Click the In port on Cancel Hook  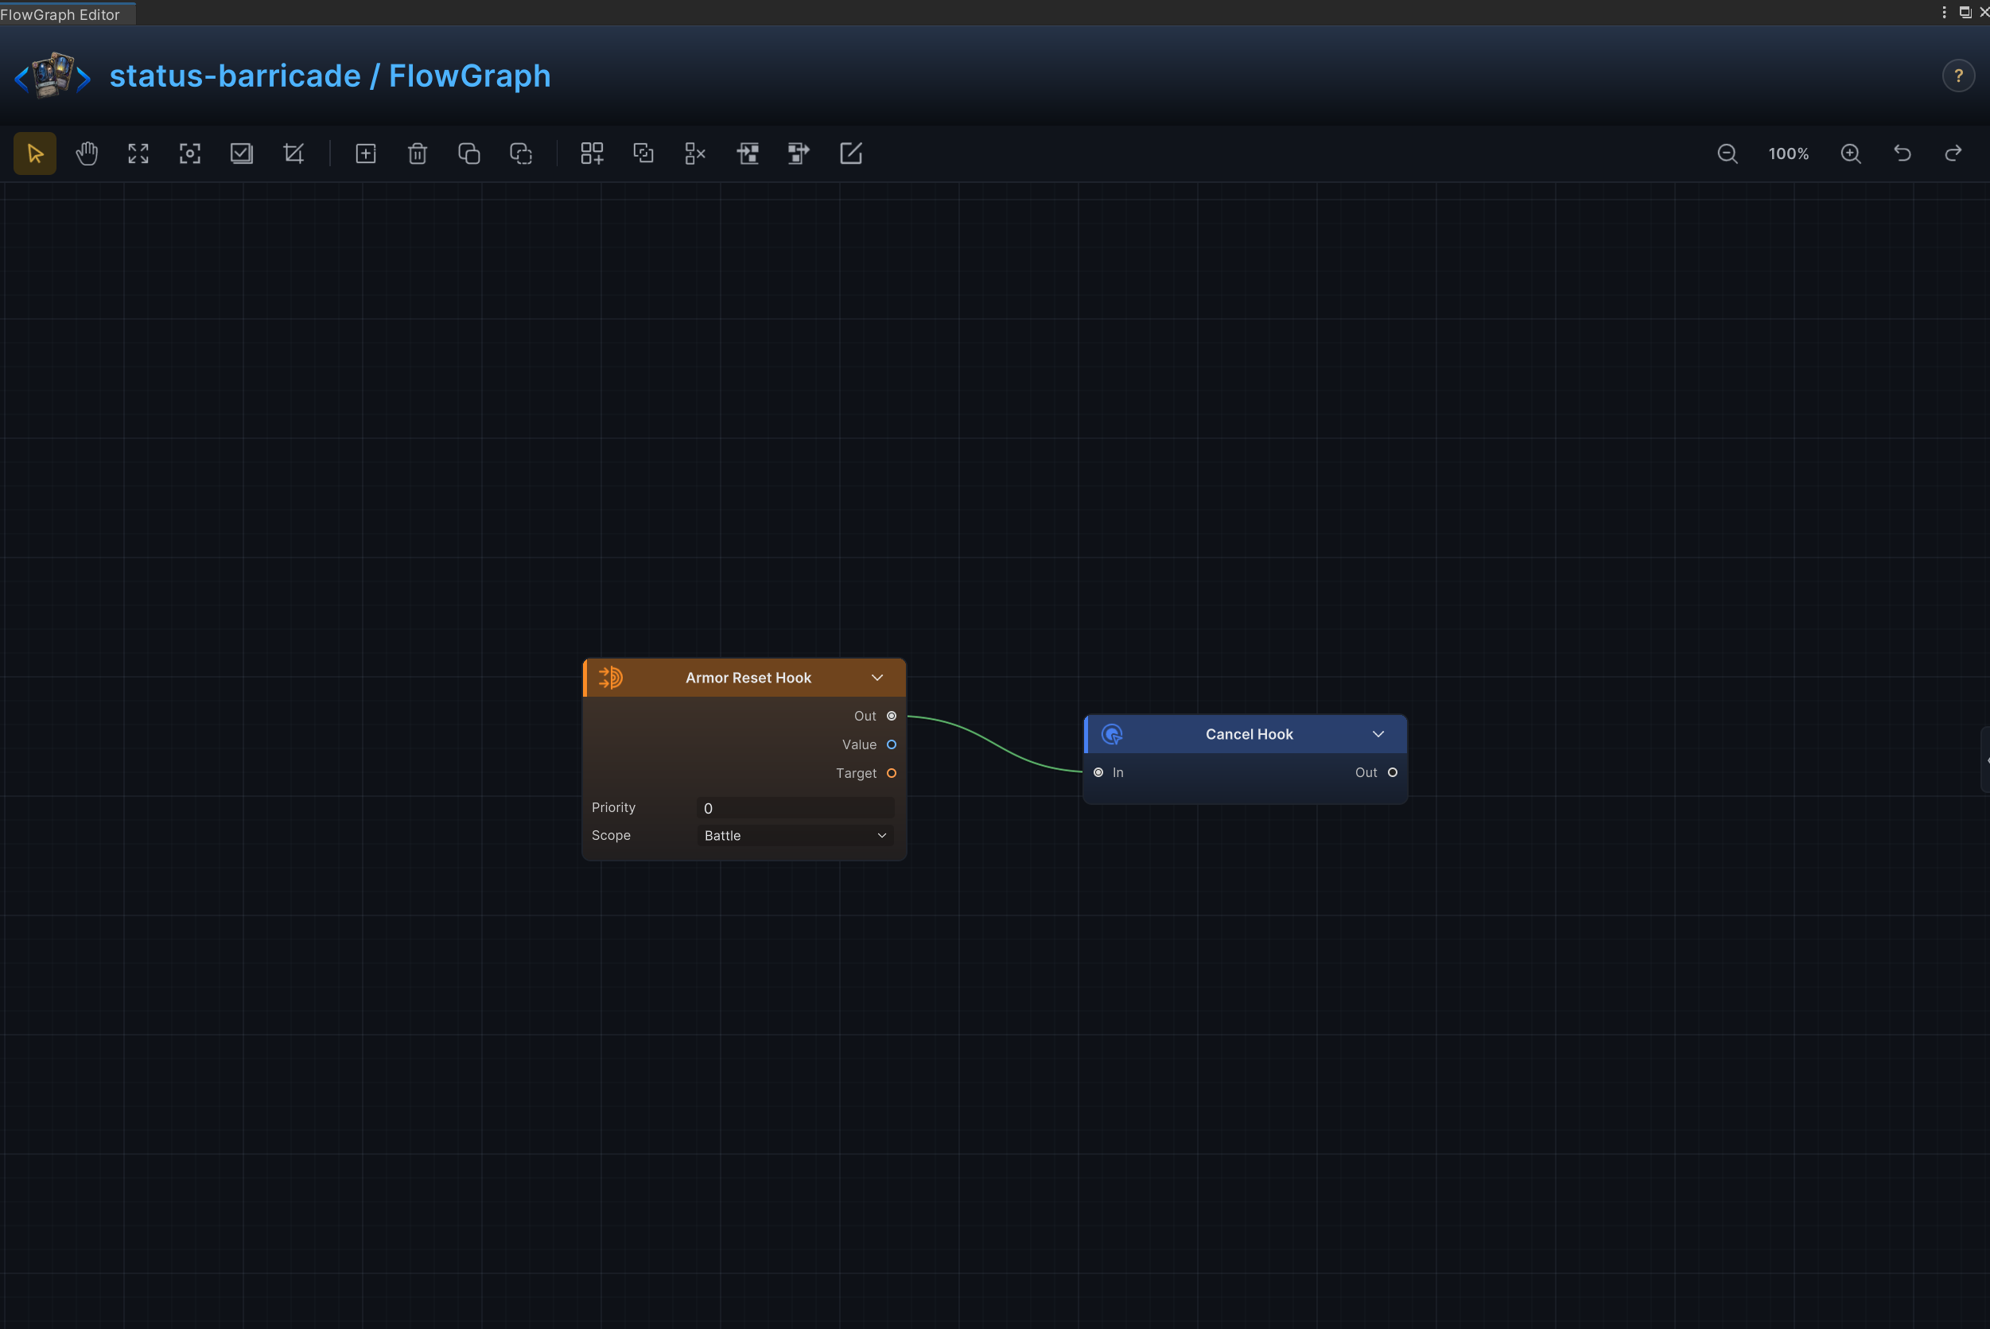[x=1098, y=772]
